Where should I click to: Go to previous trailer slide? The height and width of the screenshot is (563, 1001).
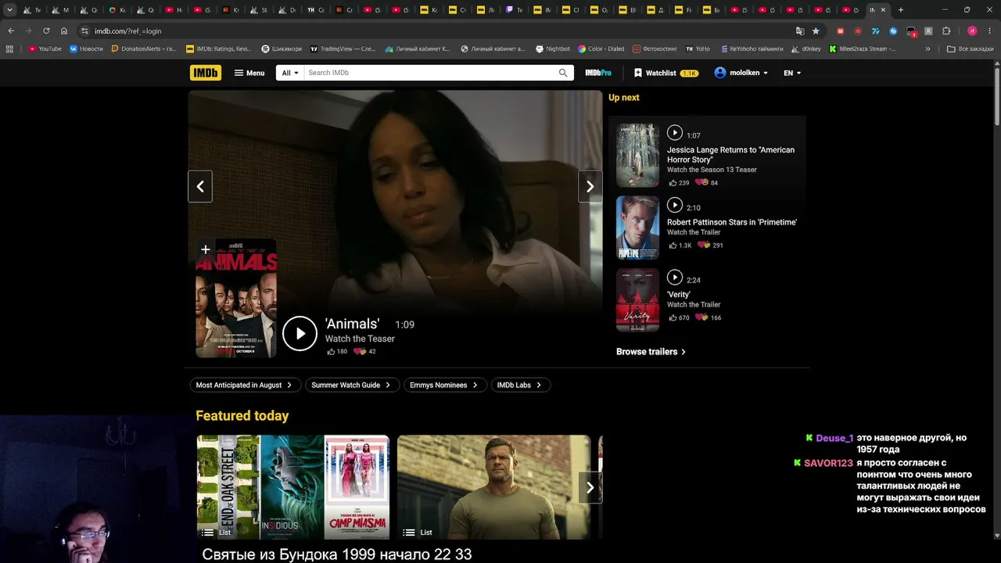point(200,186)
